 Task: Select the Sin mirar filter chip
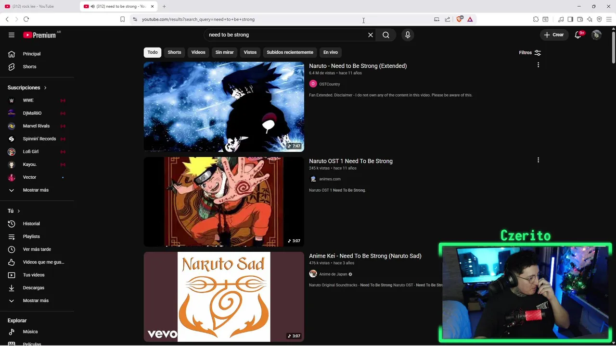pos(224,52)
